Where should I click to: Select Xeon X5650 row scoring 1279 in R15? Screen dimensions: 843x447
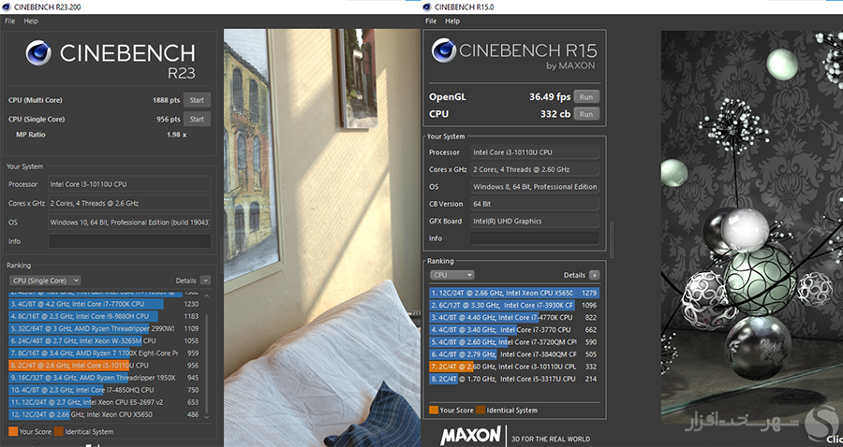coord(514,293)
